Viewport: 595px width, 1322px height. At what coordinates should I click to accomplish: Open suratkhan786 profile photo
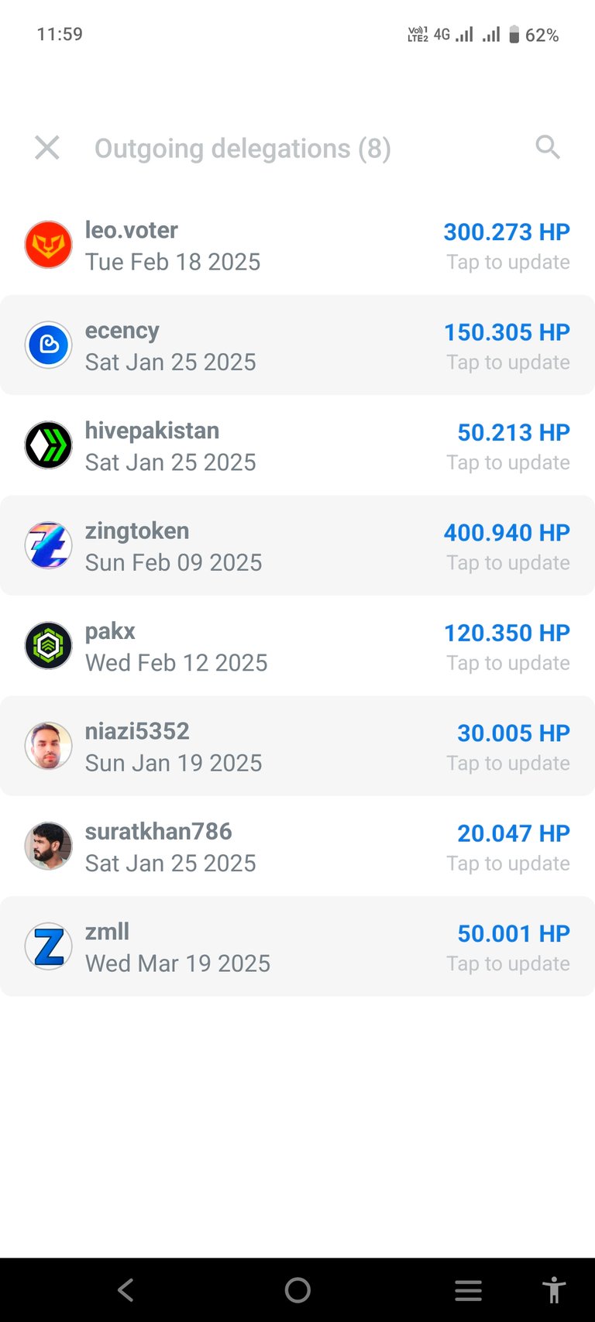tap(49, 846)
